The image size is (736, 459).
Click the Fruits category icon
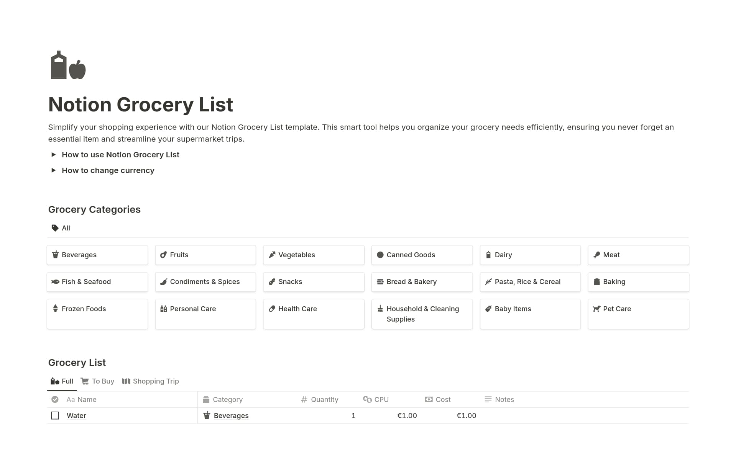(x=163, y=255)
